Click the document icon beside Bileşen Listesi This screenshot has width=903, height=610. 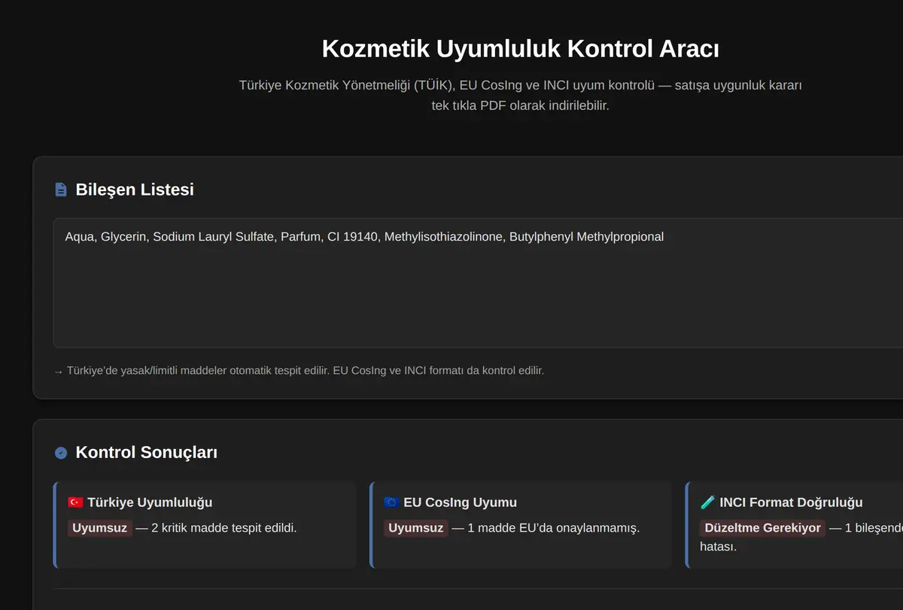[61, 190]
